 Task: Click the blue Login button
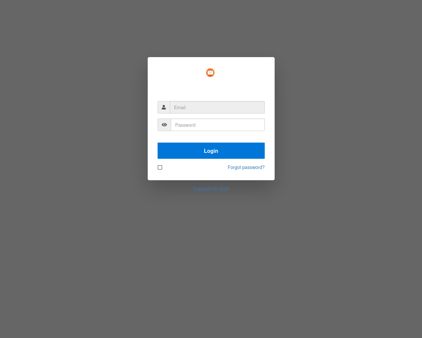click(211, 151)
